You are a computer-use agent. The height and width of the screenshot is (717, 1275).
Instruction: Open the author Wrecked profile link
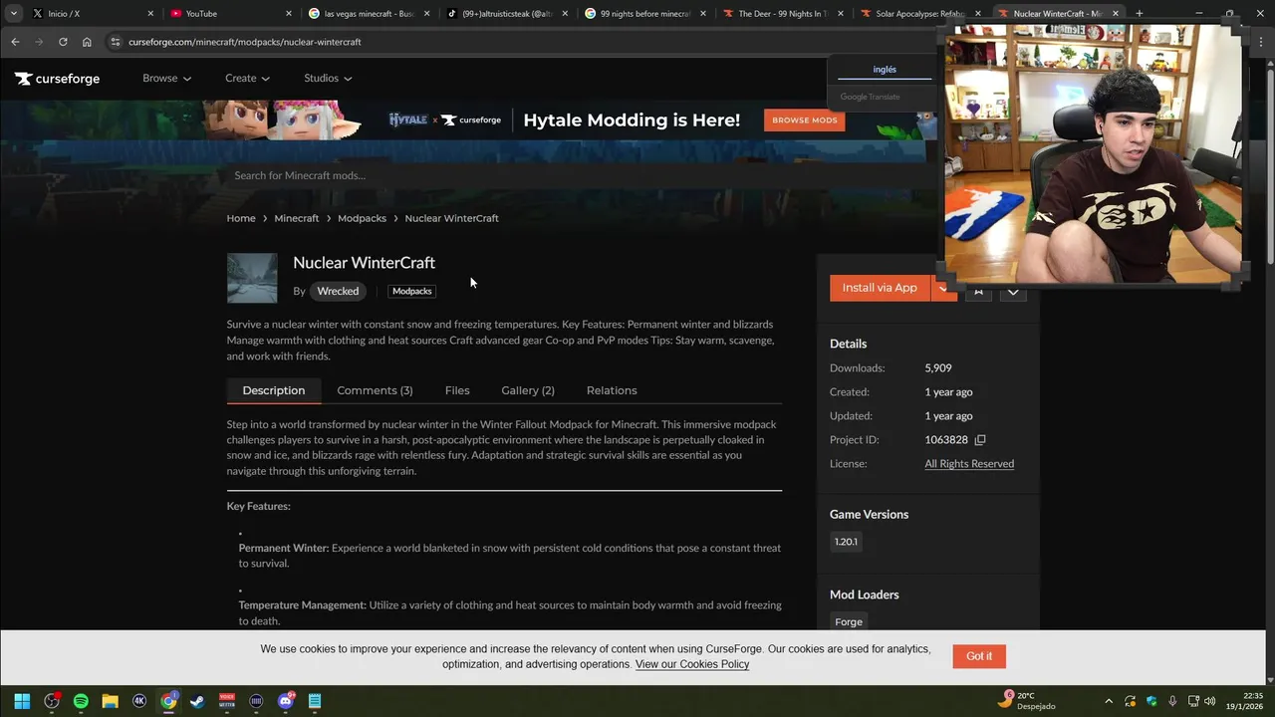click(338, 291)
